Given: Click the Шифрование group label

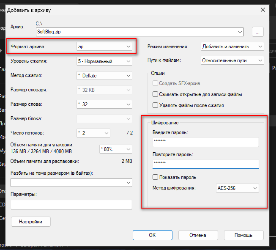Looking at the screenshot, I should (x=165, y=123).
